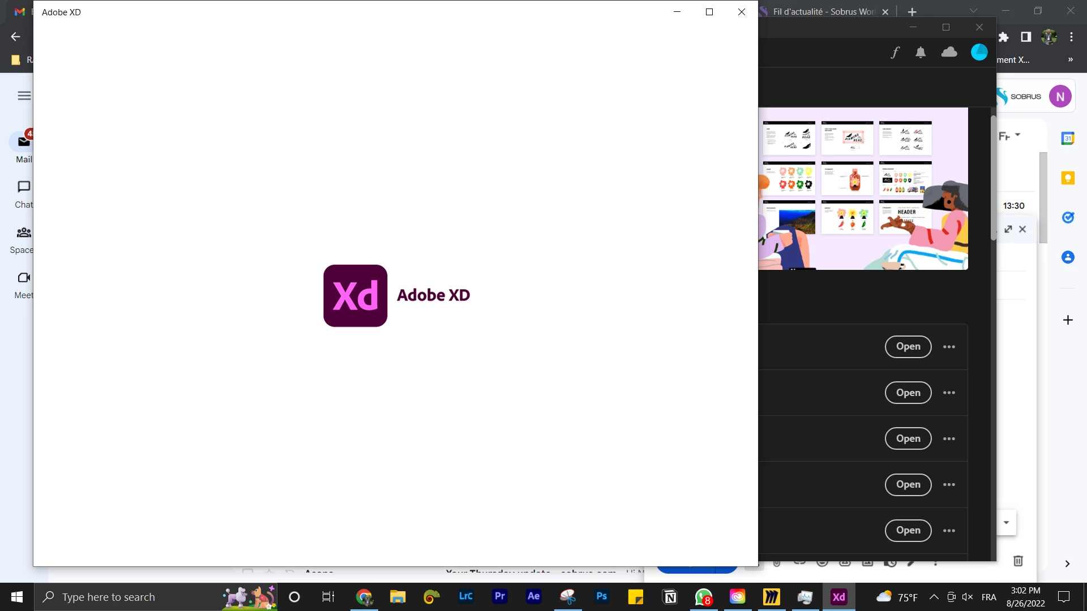Screen dimensions: 1087x611
Task: Toggle the Chrome side panel button
Action: pyautogui.click(x=1026, y=37)
